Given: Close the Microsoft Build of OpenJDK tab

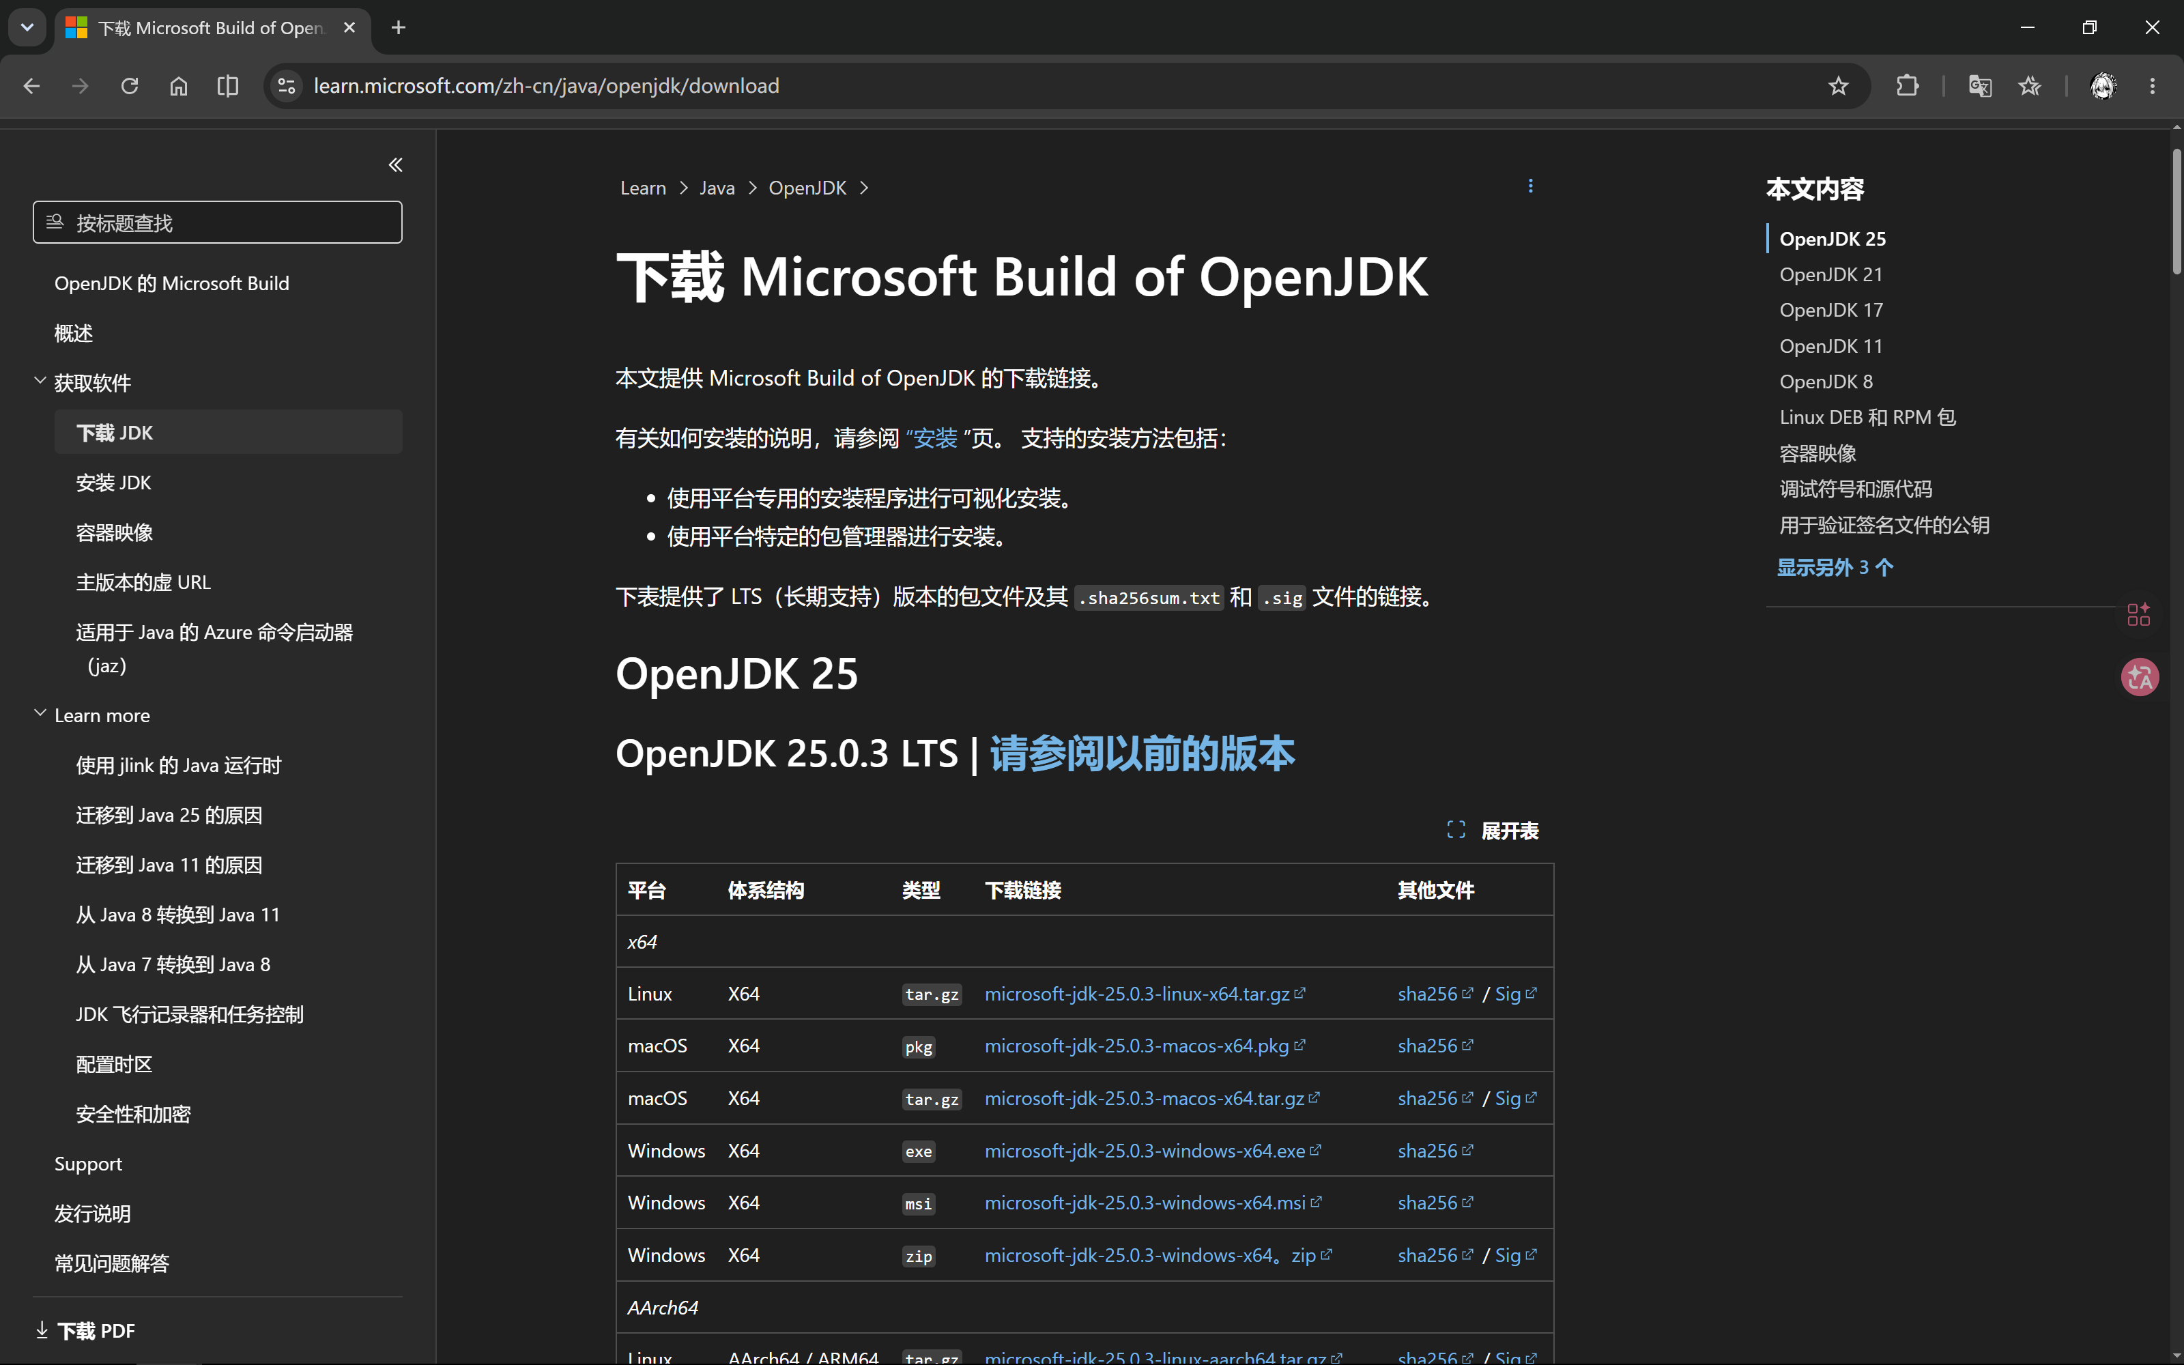Looking at the screenshot, I should click(349, 28).
